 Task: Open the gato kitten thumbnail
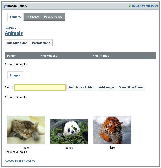[x=26, y=130]
